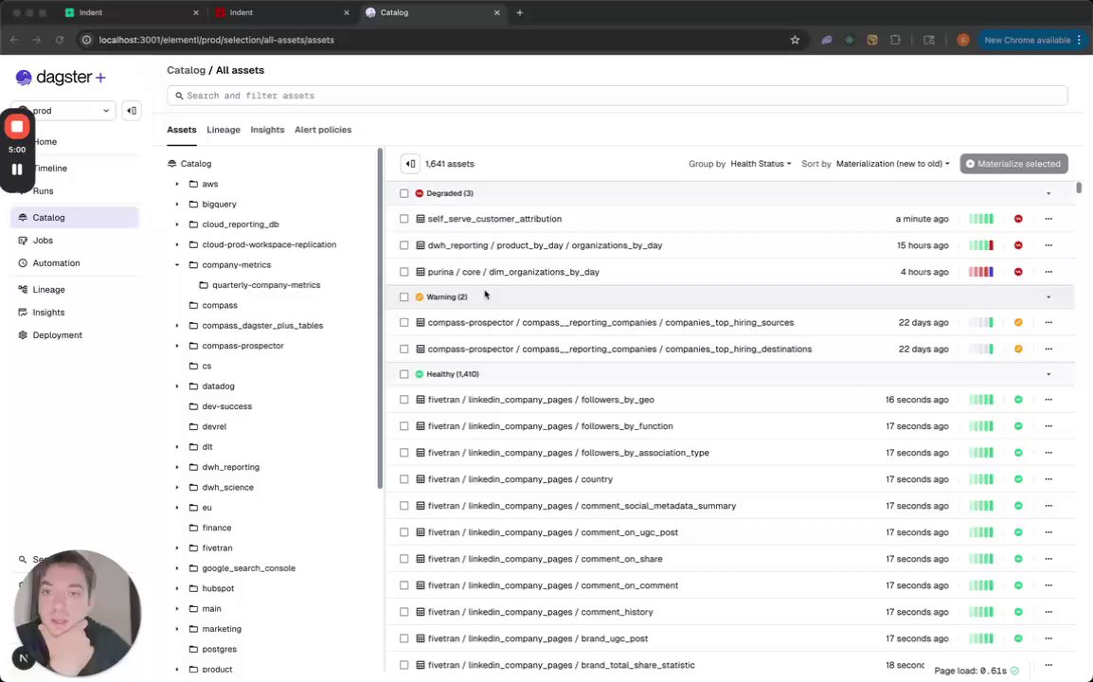Collapse the catalog tree panel
The image size is (1093, 682).
(410, 164)
